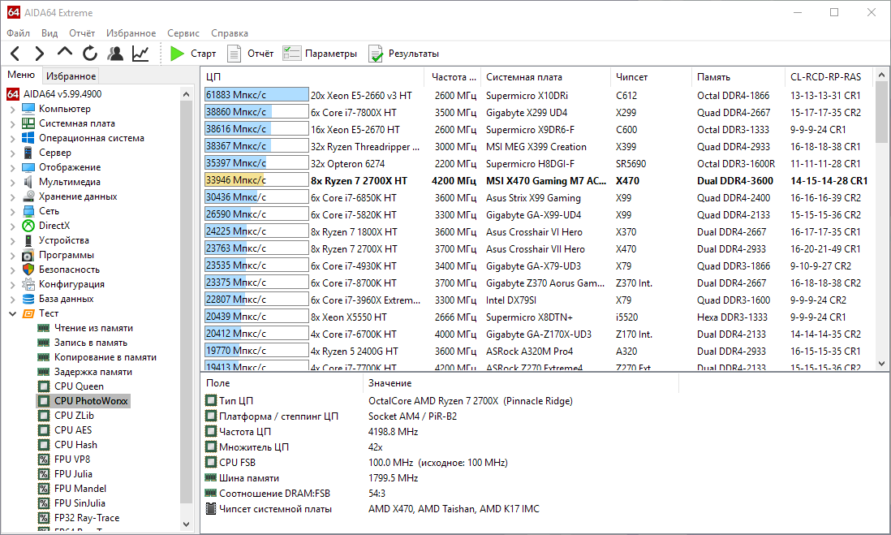This screenshot has width=891, height=535.
Task: Sort by the Чипсет column header
Action: tap(651, 77)
